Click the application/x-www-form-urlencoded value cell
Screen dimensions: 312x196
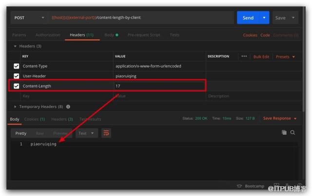click(x=159, y=66)
